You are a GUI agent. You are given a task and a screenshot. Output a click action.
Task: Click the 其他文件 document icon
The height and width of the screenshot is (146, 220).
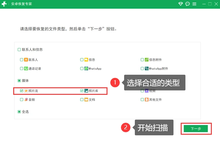point(147,100)
